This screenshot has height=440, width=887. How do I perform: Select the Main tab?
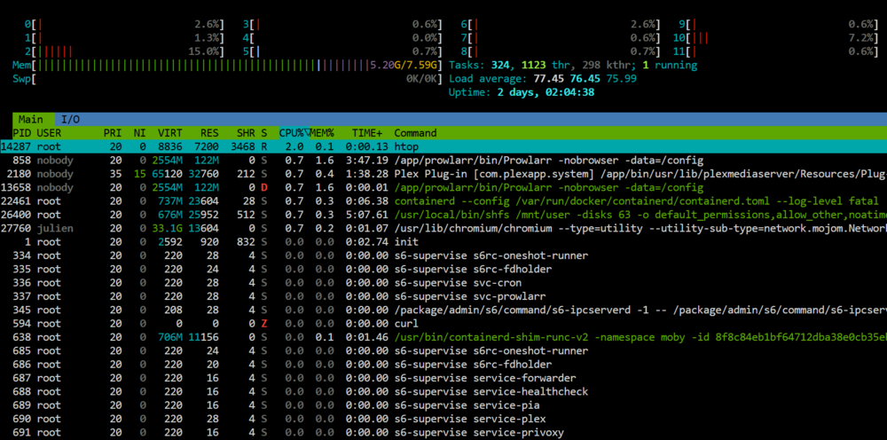pyautogui.click(x=30, y=120)
